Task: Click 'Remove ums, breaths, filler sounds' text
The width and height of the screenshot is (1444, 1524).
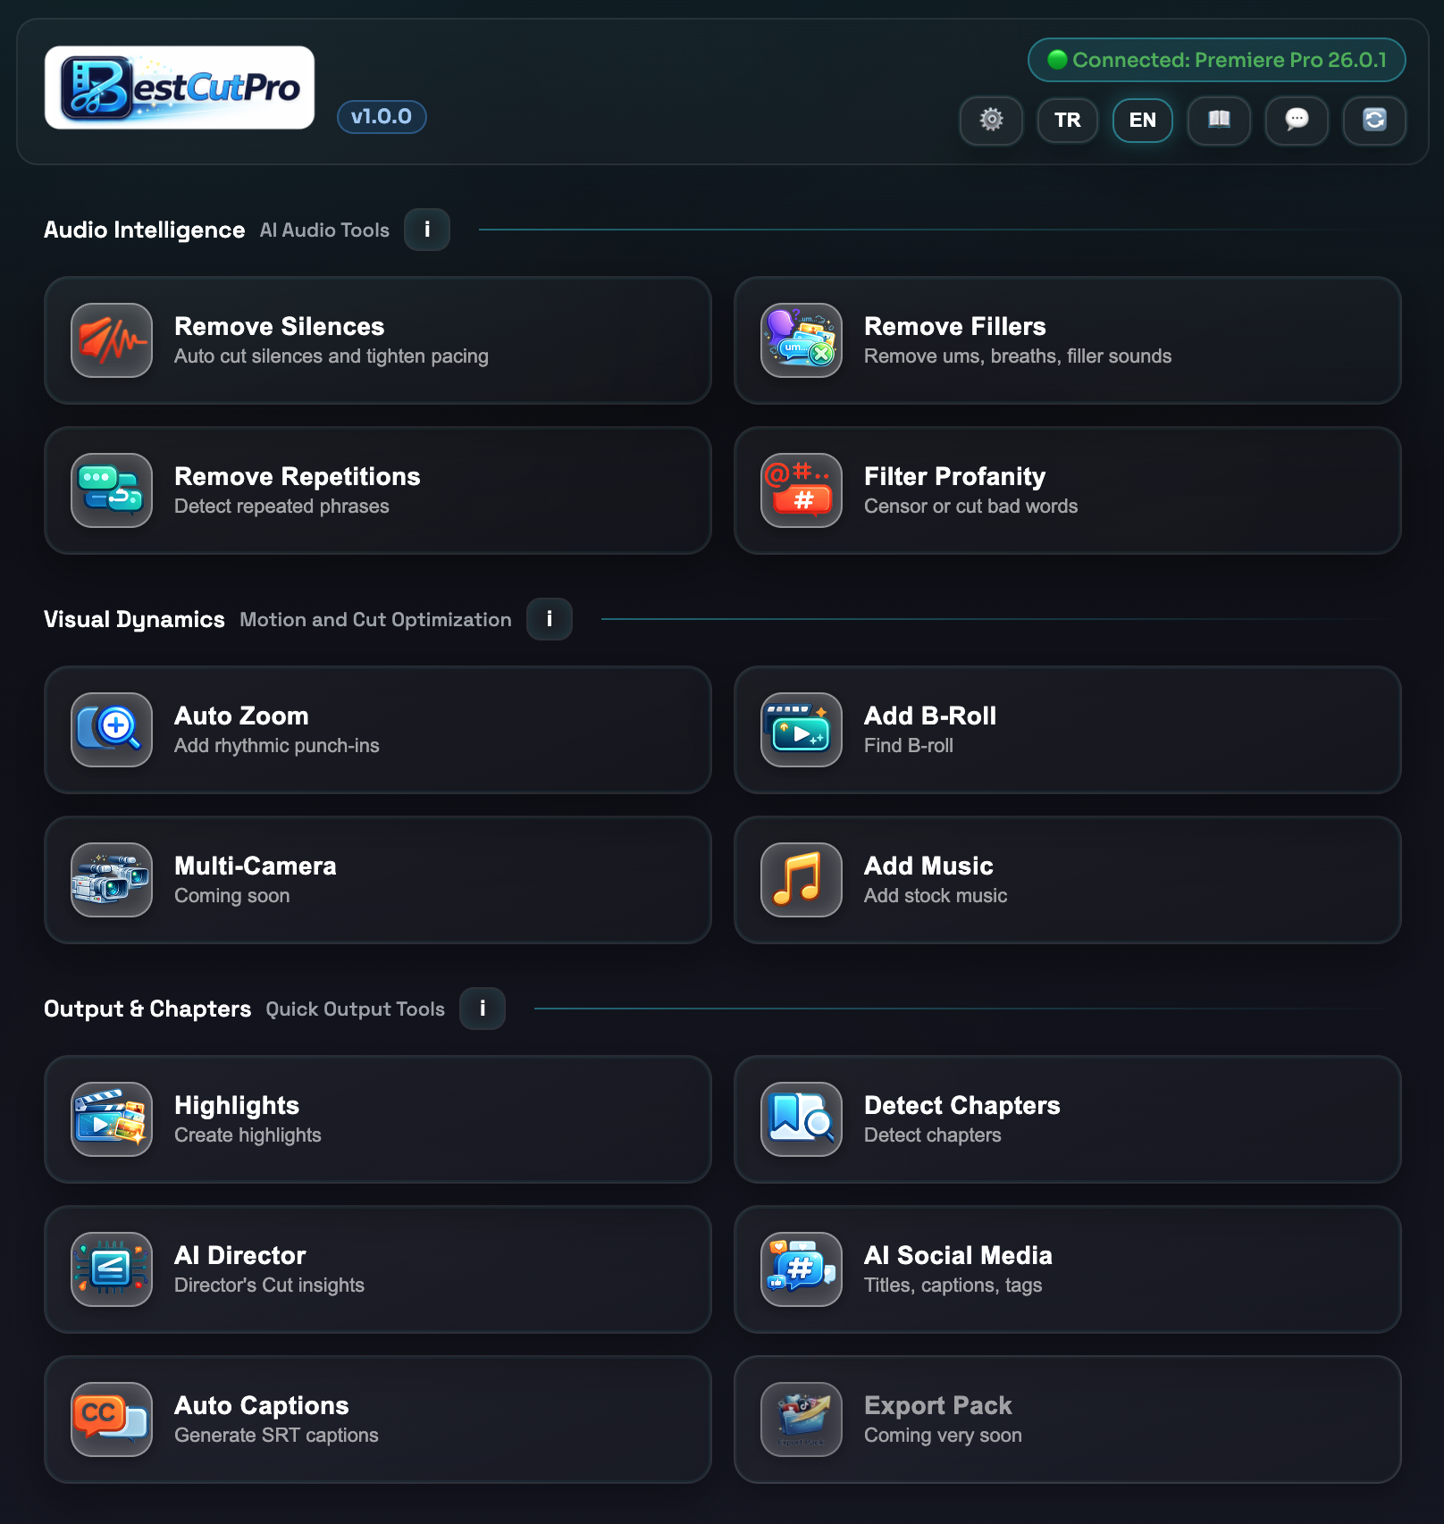Action: (x=1017, y=356)
